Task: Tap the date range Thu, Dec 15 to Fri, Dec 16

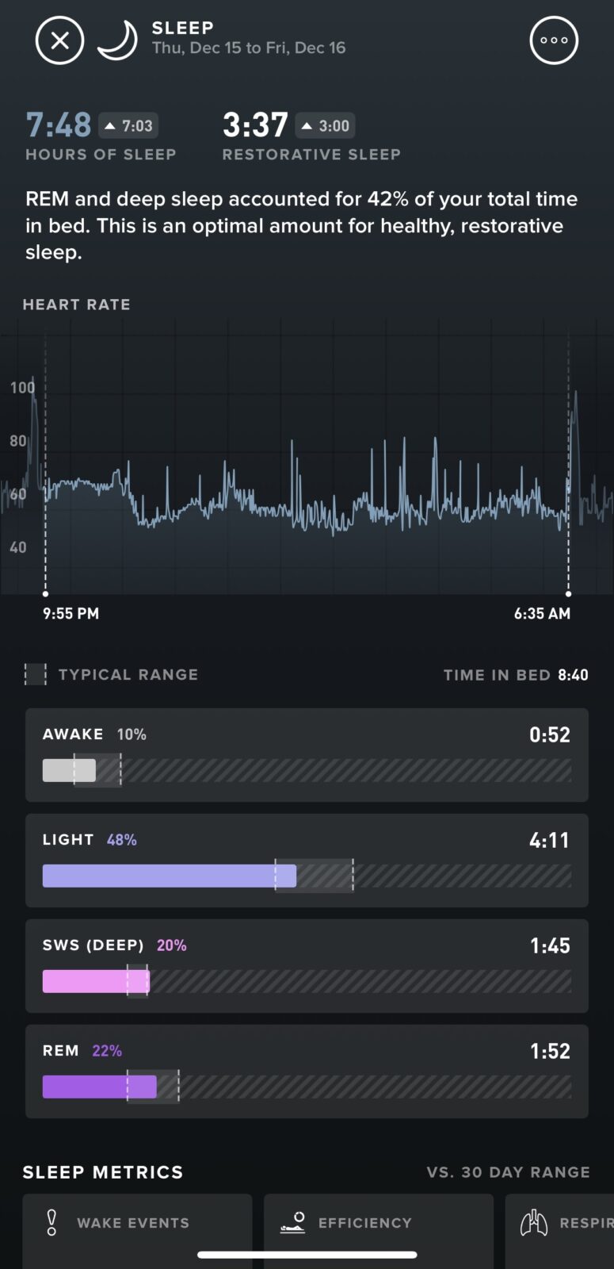Action: point(249,48)
